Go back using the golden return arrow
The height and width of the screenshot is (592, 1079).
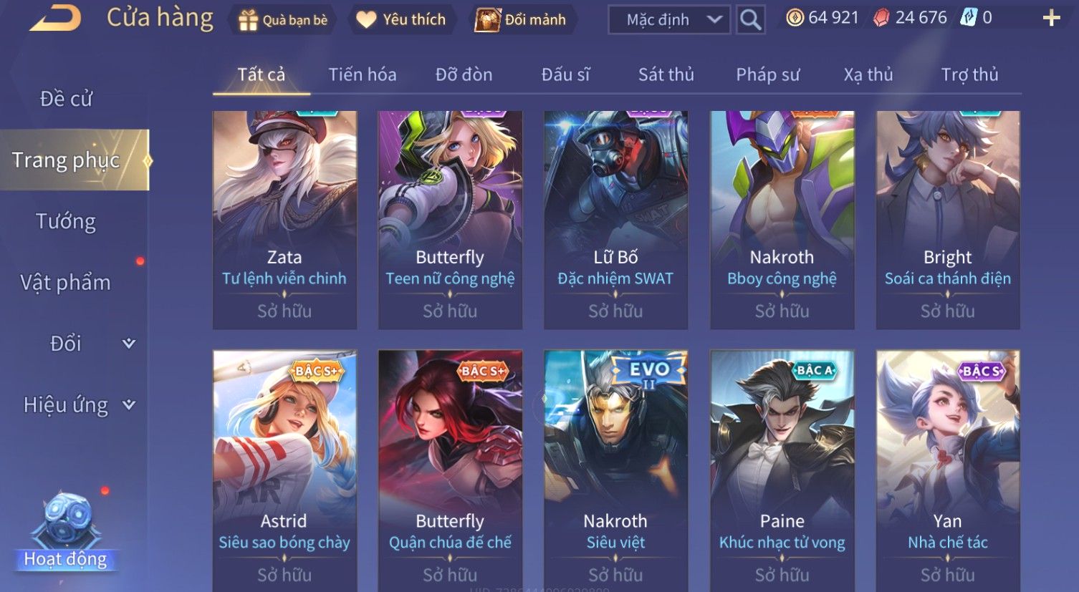[x=54, y=19]
